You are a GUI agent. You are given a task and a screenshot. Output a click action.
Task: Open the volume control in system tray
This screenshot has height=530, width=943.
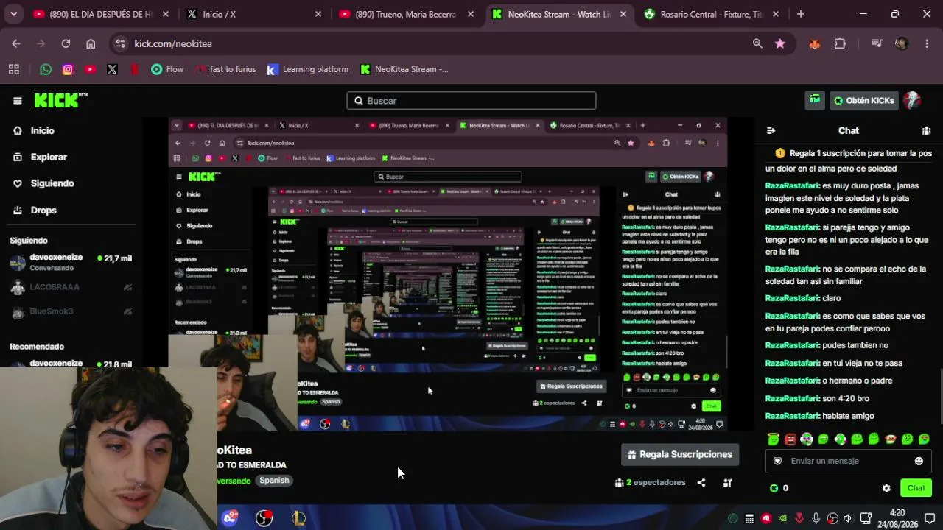[848, 518]
